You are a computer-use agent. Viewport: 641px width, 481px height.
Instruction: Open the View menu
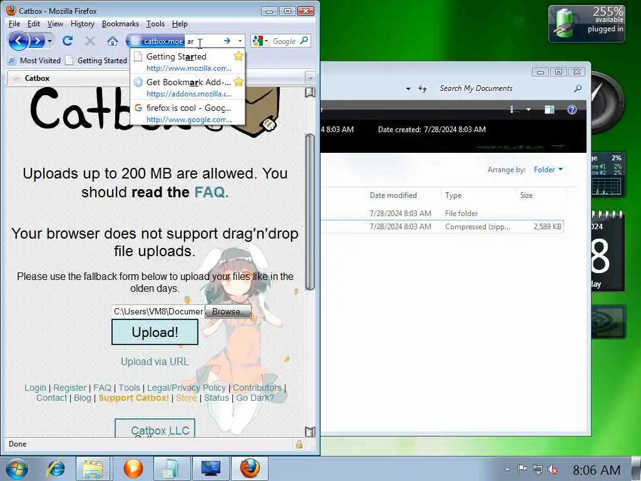(x=55, y=24)
